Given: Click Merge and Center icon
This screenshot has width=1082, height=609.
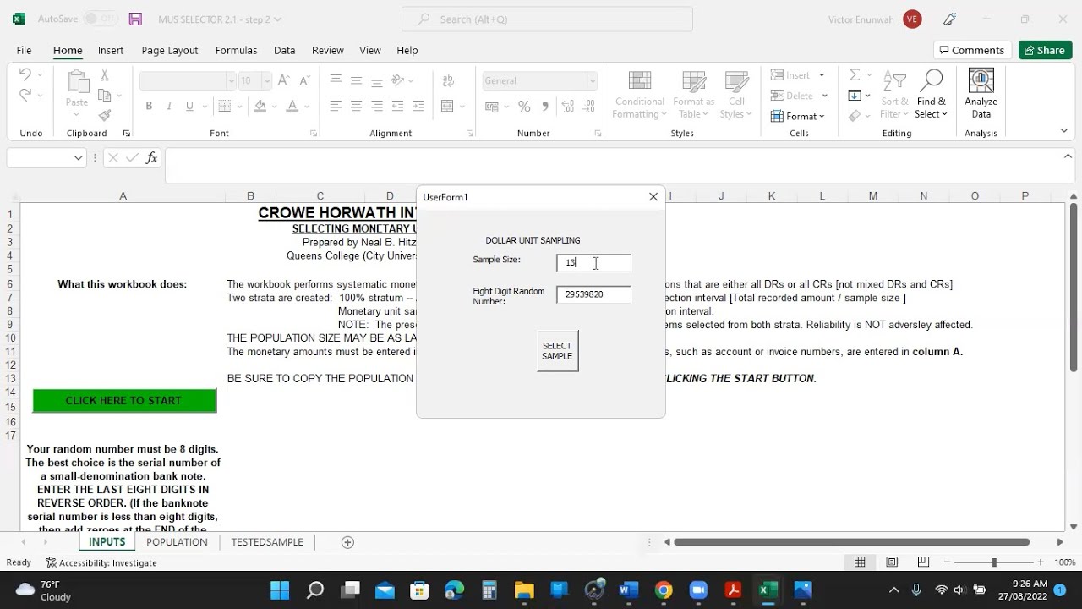Looking at the screenshot, I should [x=447, y=106].
